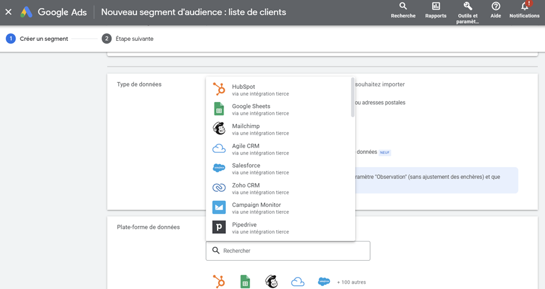Viewport: 545px width, 289px height.
Task: Go to step 2 Étape suivante
Action: coord(127,38)
